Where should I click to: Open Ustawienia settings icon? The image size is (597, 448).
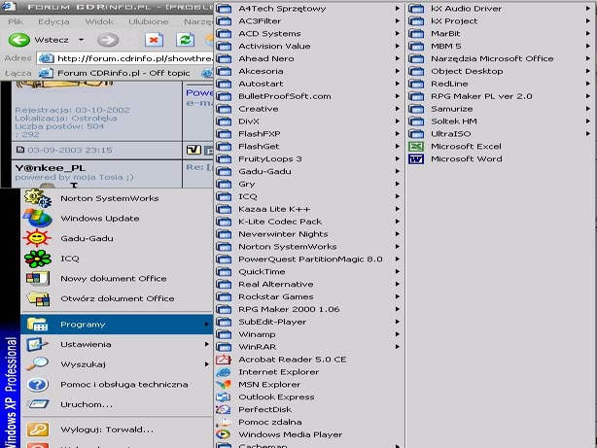pos(37,344)
